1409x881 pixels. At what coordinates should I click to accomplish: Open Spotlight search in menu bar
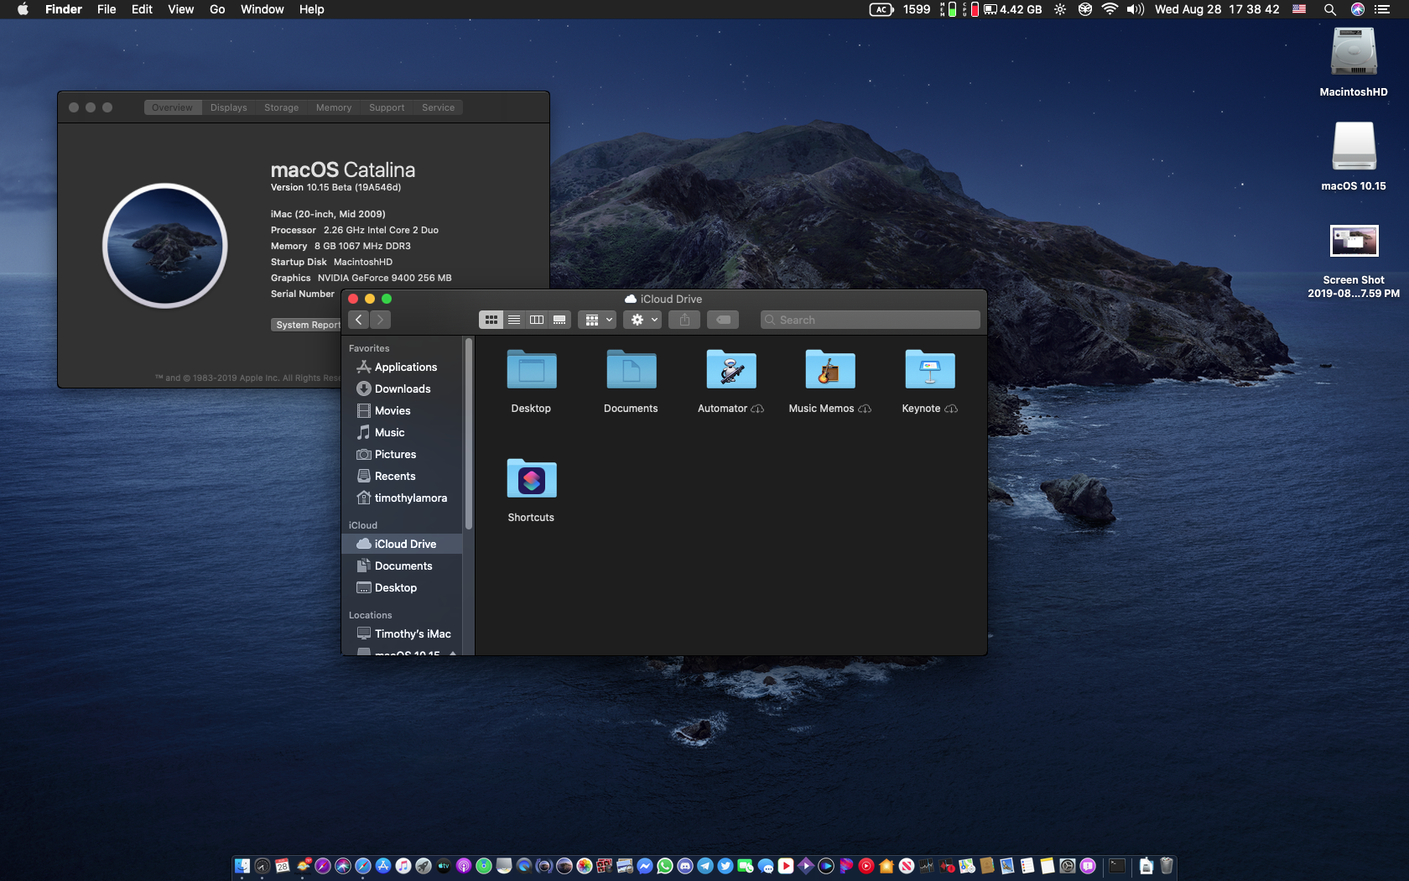(1329, 9)
